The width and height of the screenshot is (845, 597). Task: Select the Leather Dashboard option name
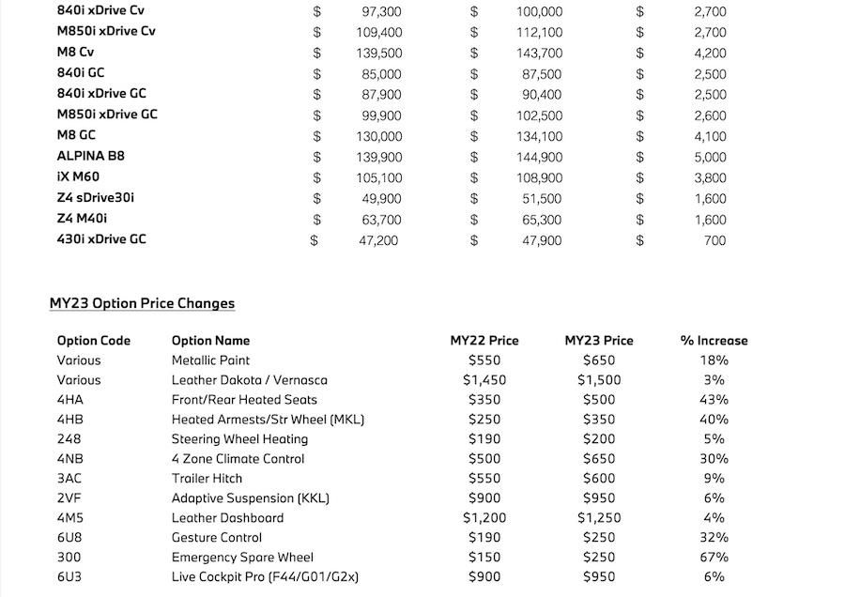tap(227, 518)
